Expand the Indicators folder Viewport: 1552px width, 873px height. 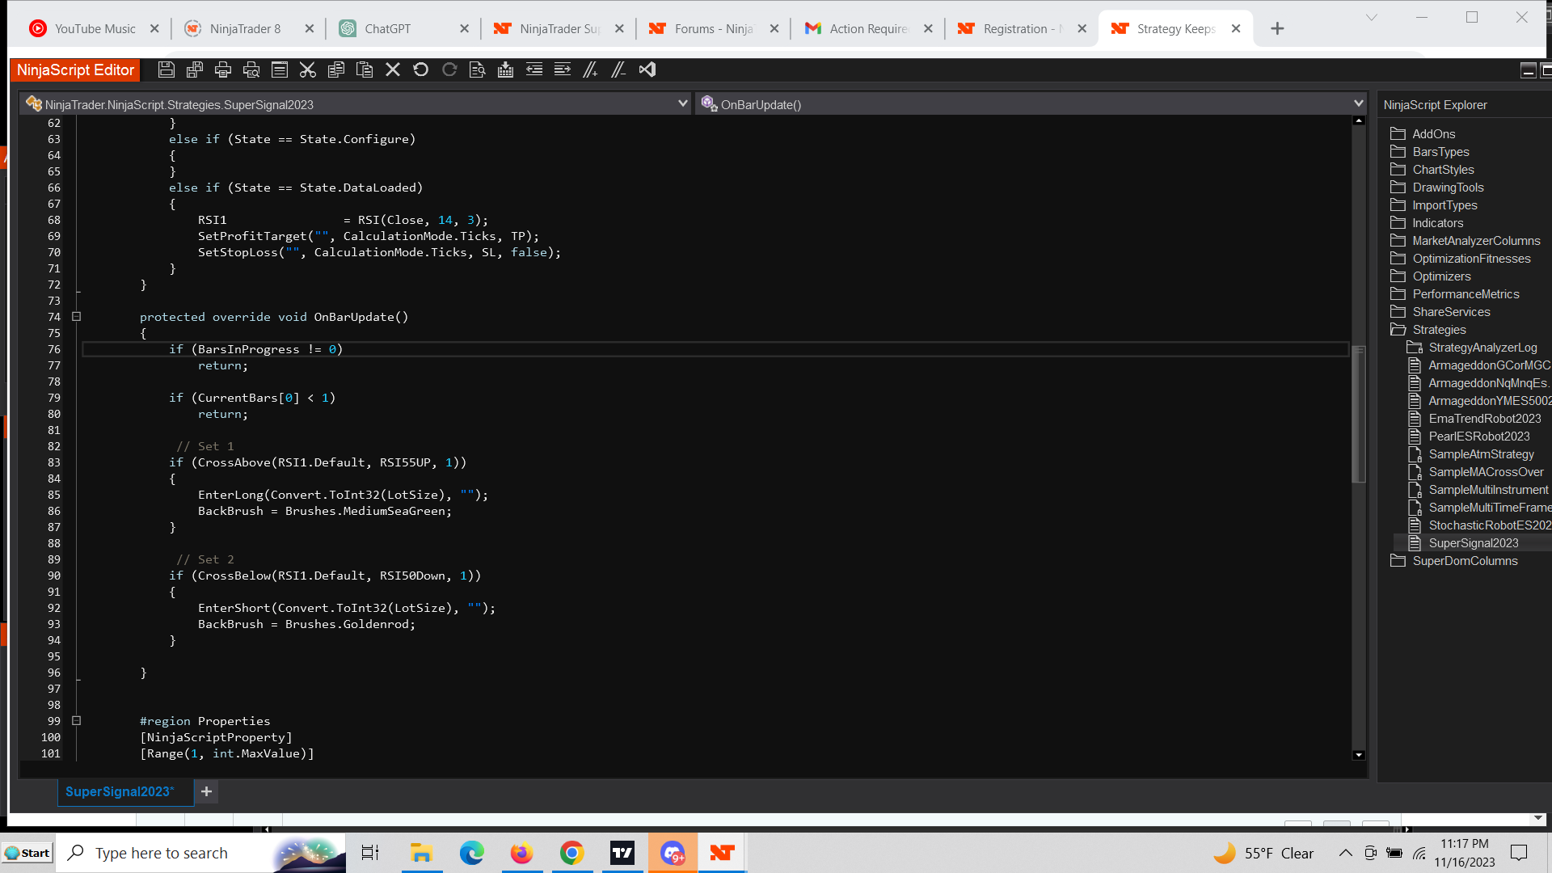pyautogui.click(x=1437, y=223)
